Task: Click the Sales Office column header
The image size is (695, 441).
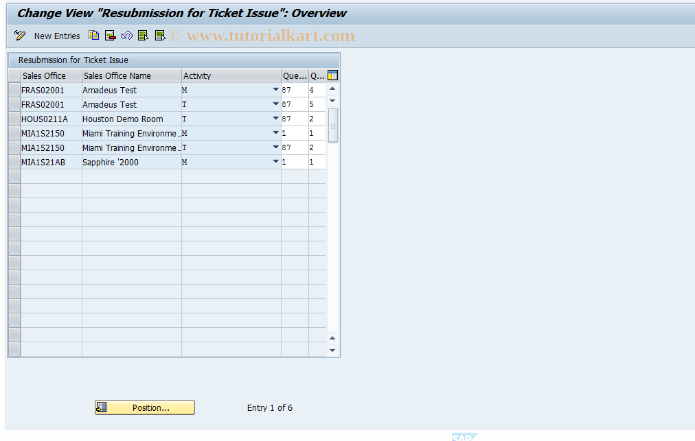Action: point(51,75)
